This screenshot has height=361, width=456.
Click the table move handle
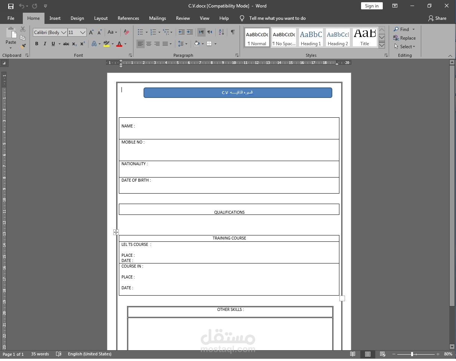point(116,232)
